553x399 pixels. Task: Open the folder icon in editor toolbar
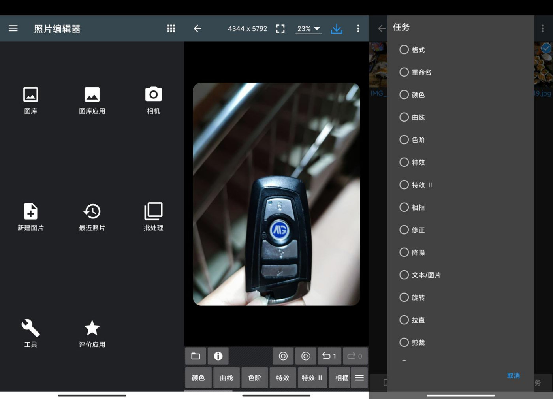[196, 356]
